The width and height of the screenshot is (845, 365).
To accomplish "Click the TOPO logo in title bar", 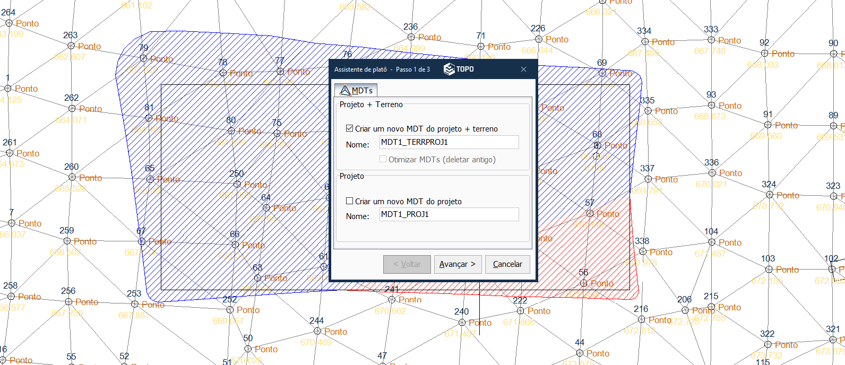I will pyautogui.click(x=459, y=69).
